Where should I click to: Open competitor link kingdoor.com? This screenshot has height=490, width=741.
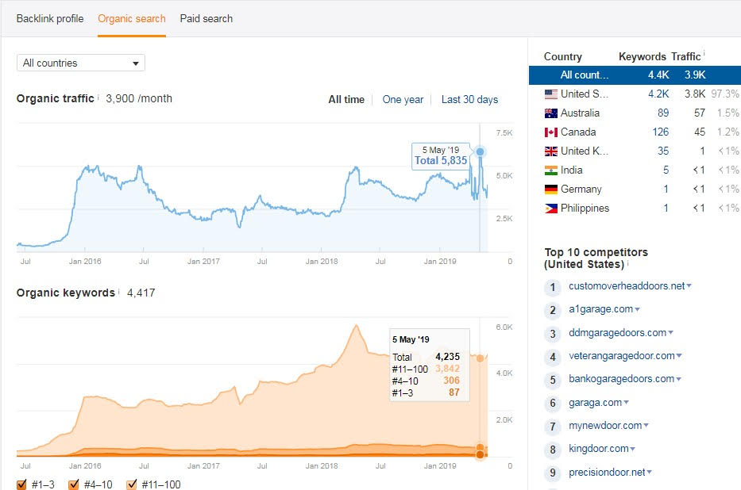coord(599,449)
